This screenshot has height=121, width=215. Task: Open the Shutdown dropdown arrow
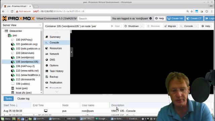pos(142,26)
